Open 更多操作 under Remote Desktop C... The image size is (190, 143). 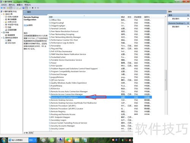176,27
